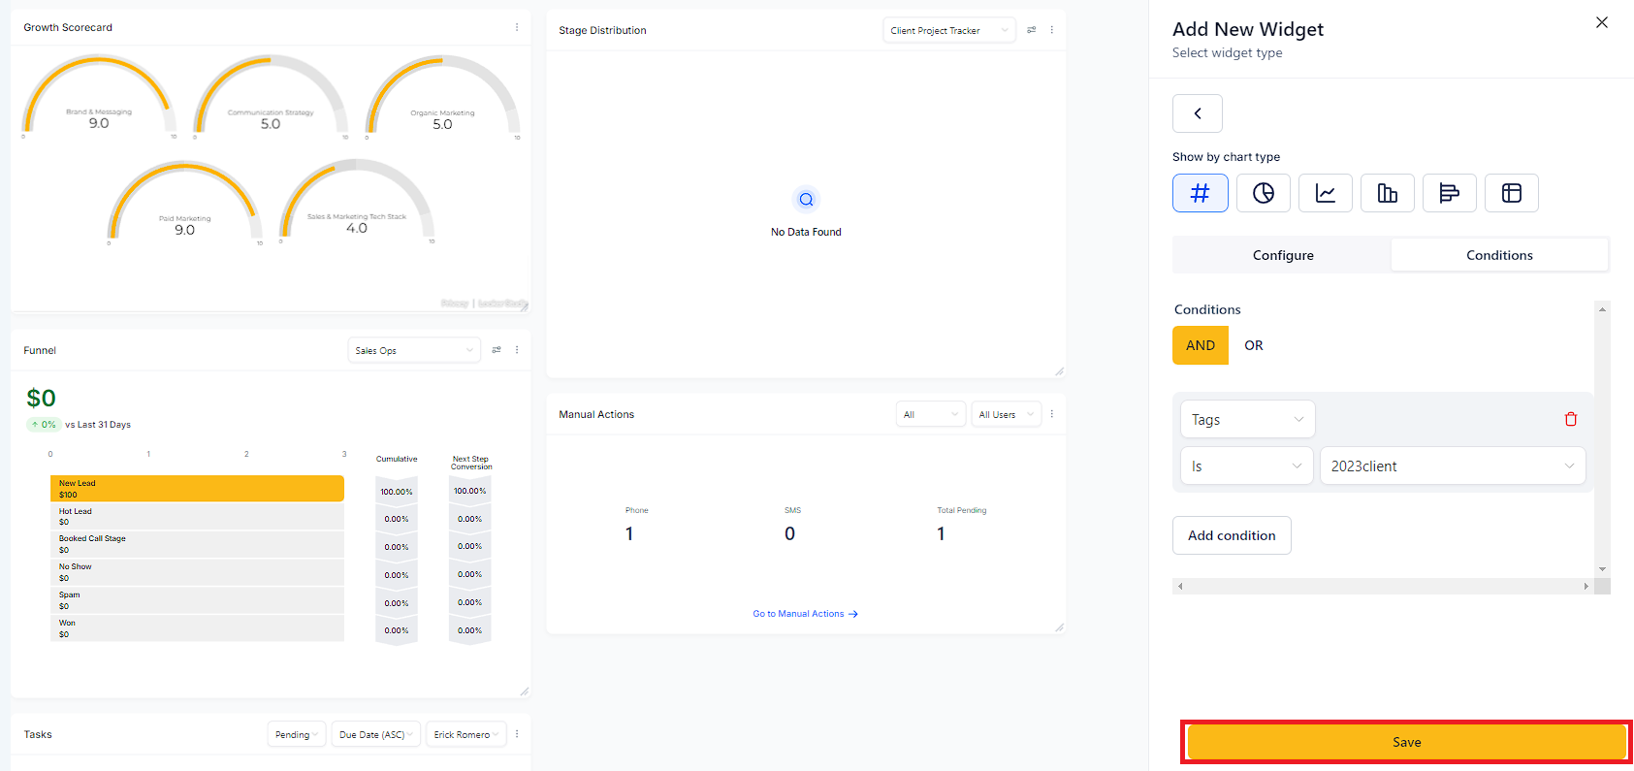Open the Growth Scorecard three-dot menu
This screenshot has width=1634, height=771.
coord(517,27)
